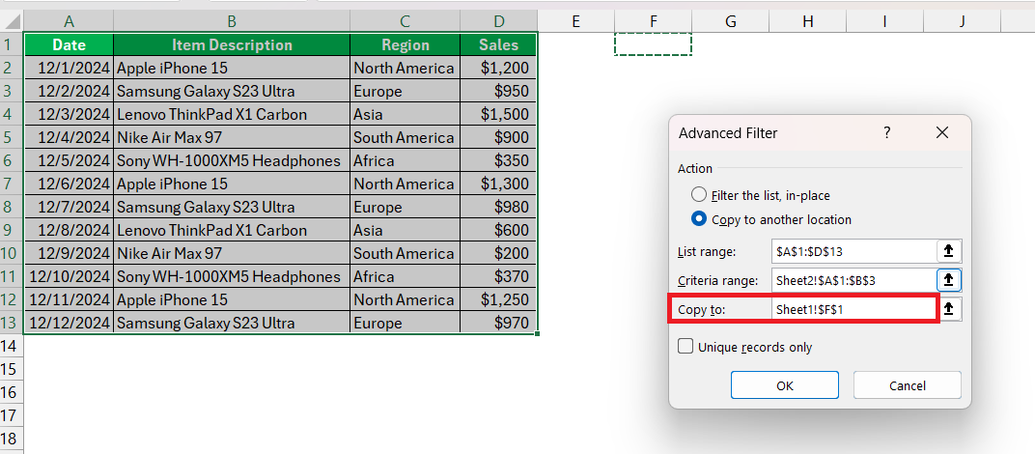
Task: Click the Copy to collapse dialog icon
Action: [x=948, y=308]
